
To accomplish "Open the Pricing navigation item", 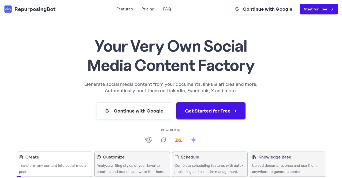I will click(148, 9).
